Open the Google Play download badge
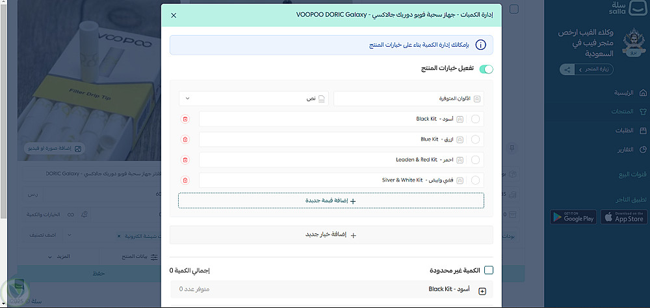The width and height of the screenshot is (650, 308). click(x=573, y=217)
